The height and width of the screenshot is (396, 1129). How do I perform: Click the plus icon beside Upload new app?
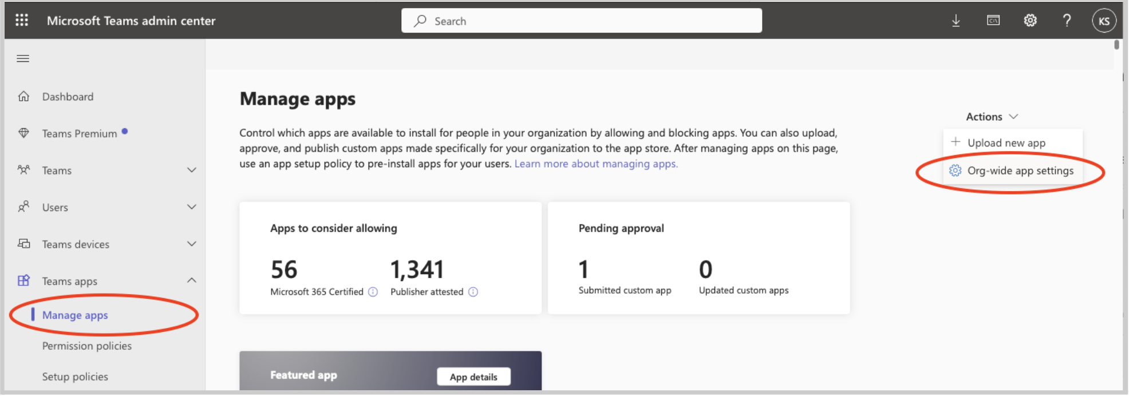[955, 142]
